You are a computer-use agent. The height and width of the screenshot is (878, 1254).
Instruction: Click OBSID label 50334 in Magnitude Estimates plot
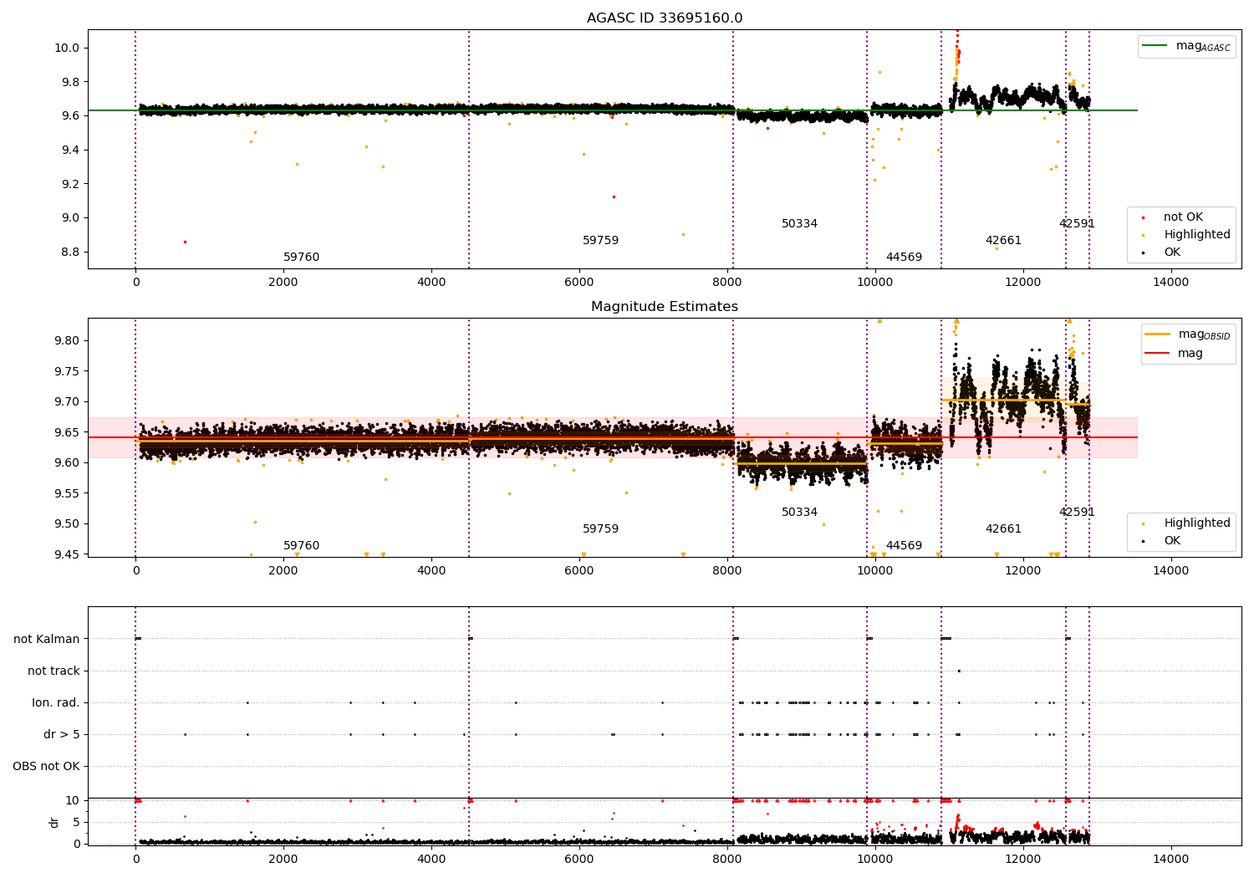click(799, 513)
